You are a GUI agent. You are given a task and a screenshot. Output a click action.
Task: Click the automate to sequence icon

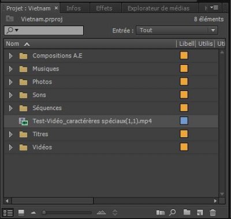click(x=161, y=213)
